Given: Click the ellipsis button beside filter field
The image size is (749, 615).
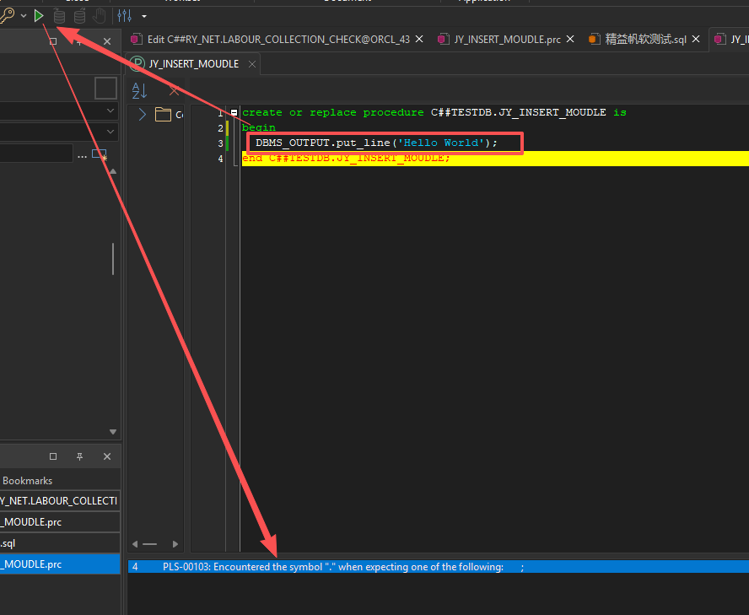Looking at the screenshot, I should click(x=82, y=156).
